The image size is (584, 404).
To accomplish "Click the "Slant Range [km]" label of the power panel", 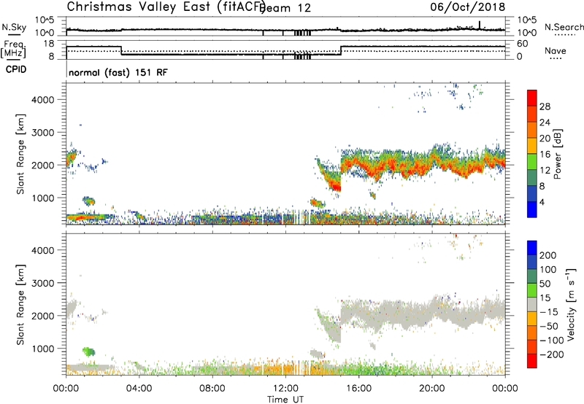I will pyautogui.click(x=20, y=154).
